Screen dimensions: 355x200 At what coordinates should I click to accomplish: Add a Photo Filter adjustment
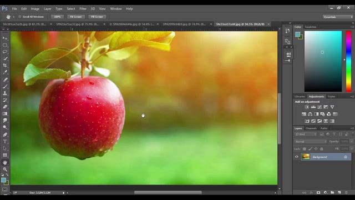click(323, 114)
